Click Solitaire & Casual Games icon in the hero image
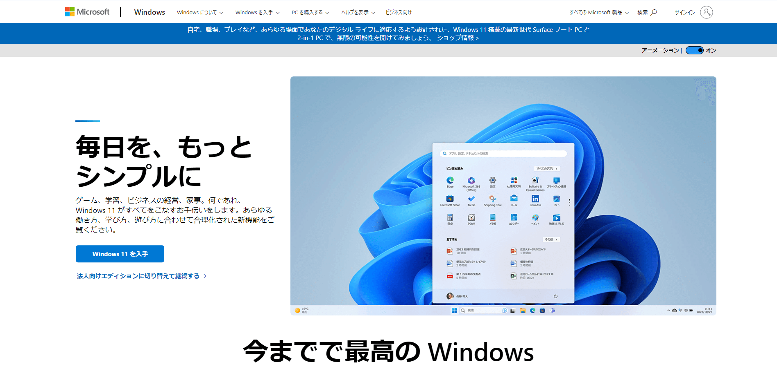Image resolution: width=777 pixels, height=369 pixels. (535, 180)
